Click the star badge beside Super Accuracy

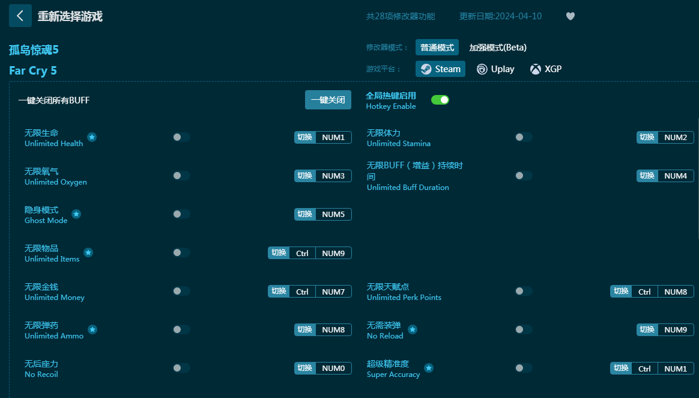click(x=429, y=368)
